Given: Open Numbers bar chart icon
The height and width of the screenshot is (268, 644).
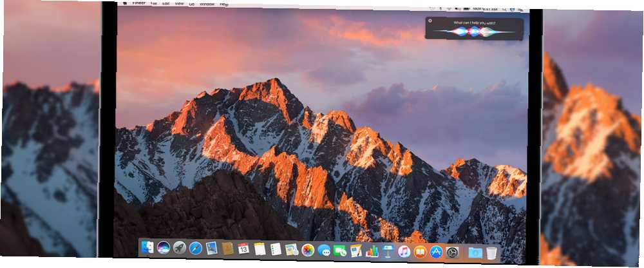Looking at the screenshot, I should tap(372, 251).
